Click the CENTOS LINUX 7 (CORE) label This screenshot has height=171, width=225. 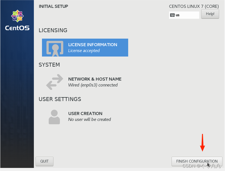coord(194,6)
